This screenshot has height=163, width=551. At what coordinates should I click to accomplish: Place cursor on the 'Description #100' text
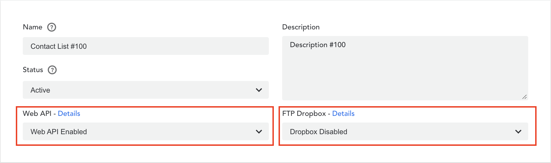click(318, 45)
